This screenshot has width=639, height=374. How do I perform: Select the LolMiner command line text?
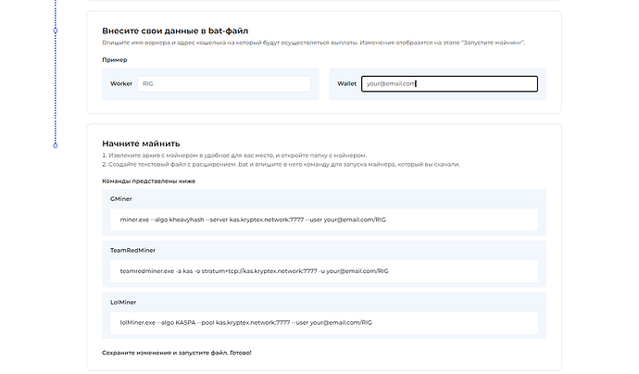pos(245,323)
